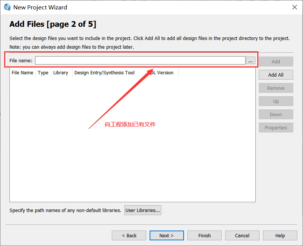The height and width of the screenshot is (246, 303).
Task: Click the File name input field
Action: (x=140, y=60)
